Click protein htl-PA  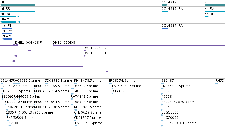[7, 34]
